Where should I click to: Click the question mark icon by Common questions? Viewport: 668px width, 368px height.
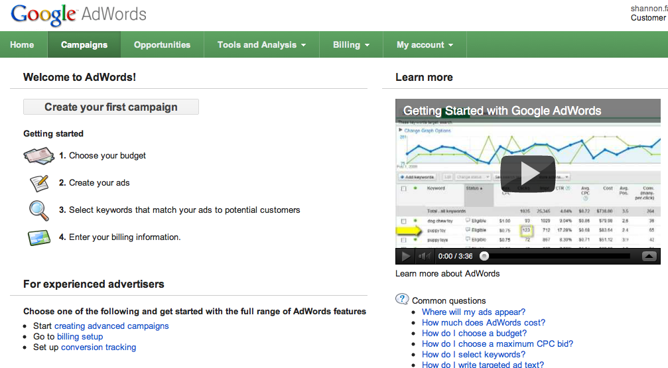coord(402,298)
